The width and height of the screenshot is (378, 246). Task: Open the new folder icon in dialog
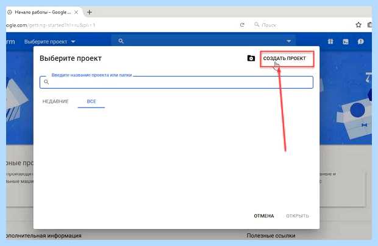point(251,58)
